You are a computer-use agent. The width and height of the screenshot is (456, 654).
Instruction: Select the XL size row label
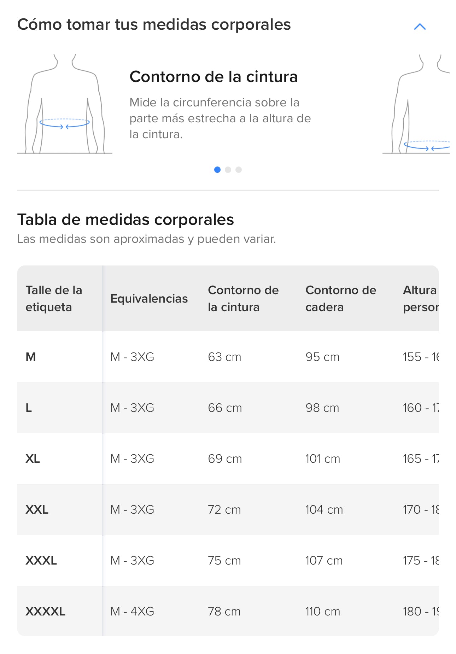click(x=33, y=459)
